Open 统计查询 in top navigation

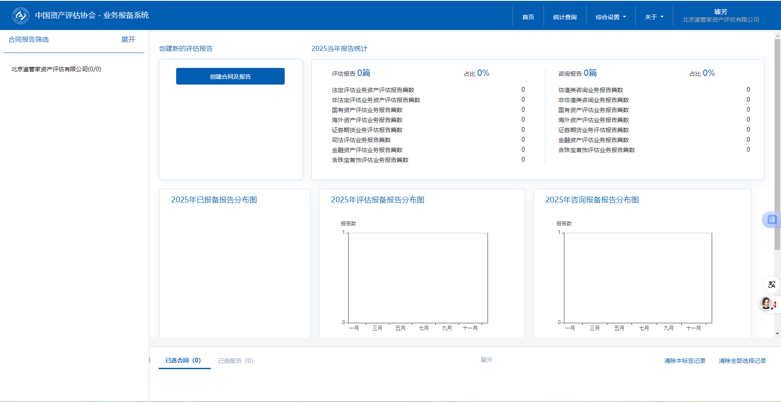(564, 17)
